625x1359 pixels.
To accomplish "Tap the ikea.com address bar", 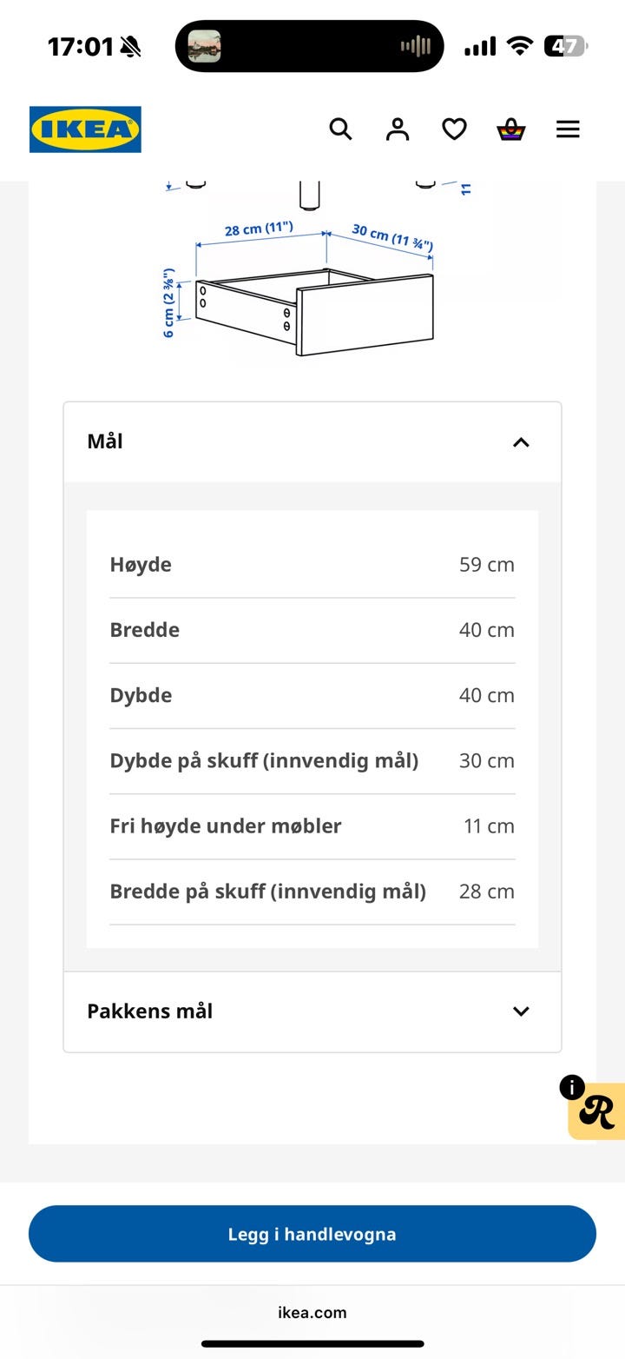I will 312,1312.
